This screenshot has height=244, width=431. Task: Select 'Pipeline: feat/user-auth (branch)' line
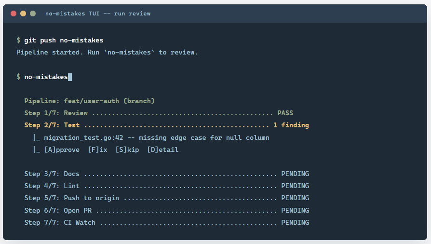tap(89, 101)
